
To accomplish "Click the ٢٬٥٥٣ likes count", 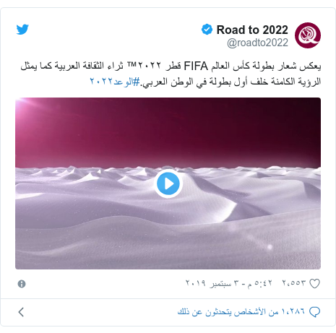I will (x=294, y=283).
